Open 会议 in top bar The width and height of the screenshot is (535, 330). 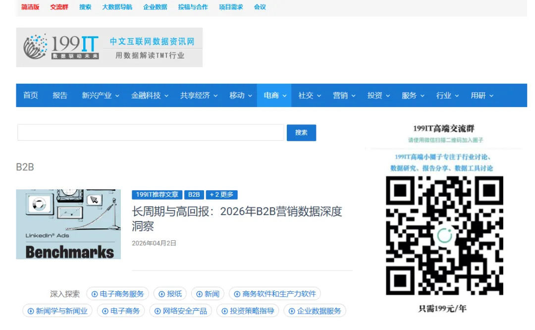260,7
